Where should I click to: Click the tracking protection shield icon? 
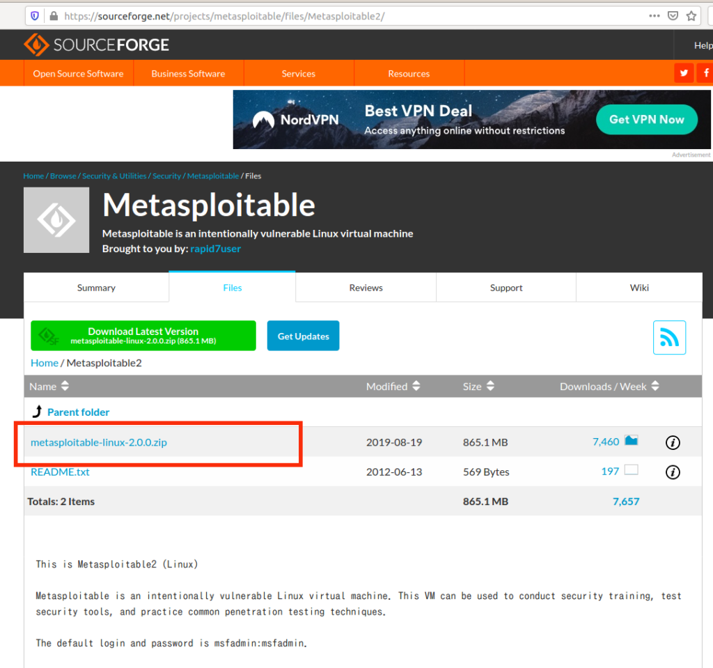(x=35, y=17)
